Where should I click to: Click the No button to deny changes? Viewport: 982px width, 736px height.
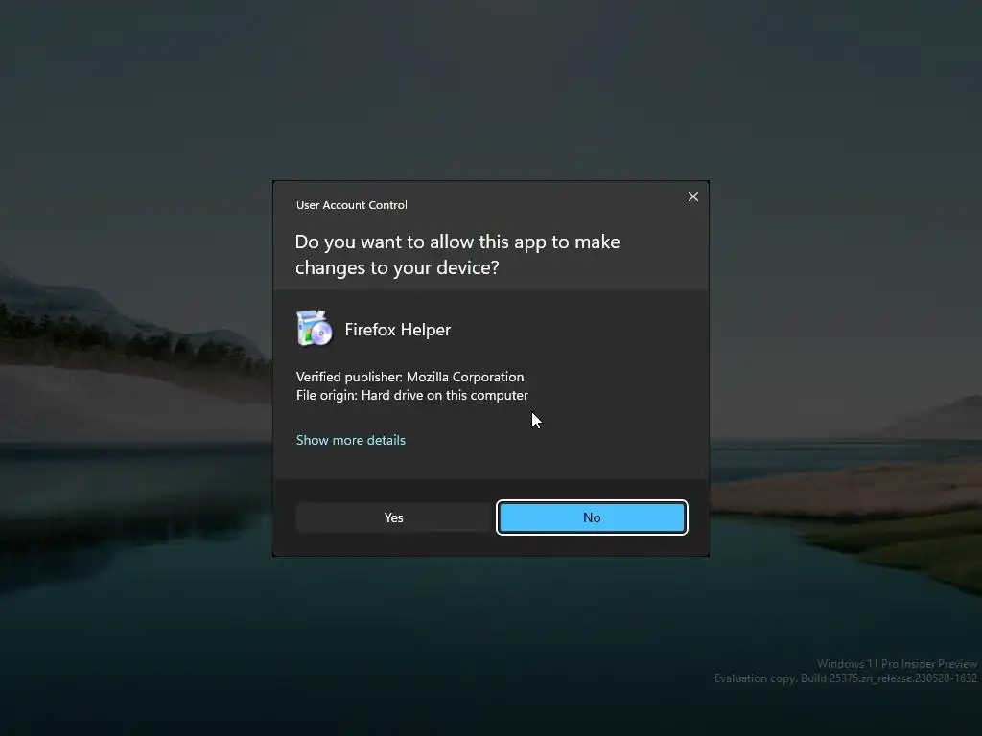592,517
